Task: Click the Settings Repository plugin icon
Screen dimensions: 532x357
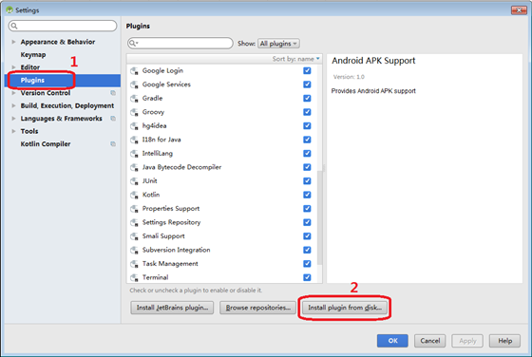Action: pyautogui.click(x=134, y=222)
